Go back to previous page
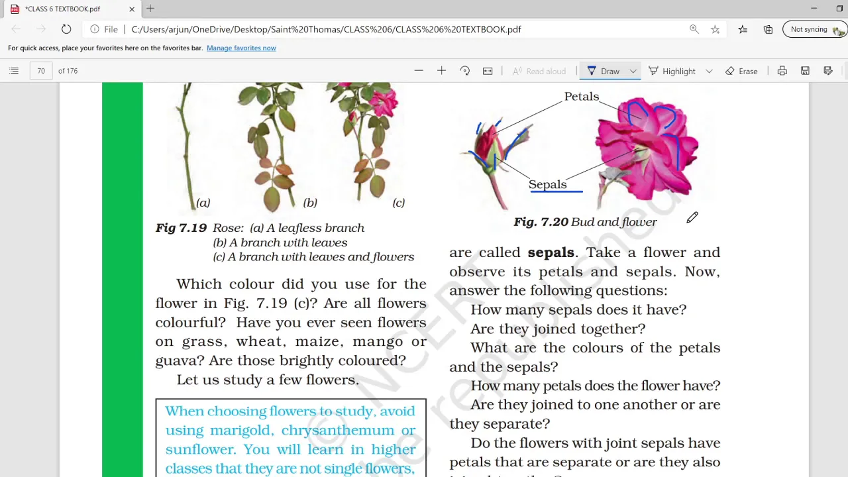The width and height of the screenshot is (848, 477). 16,29
